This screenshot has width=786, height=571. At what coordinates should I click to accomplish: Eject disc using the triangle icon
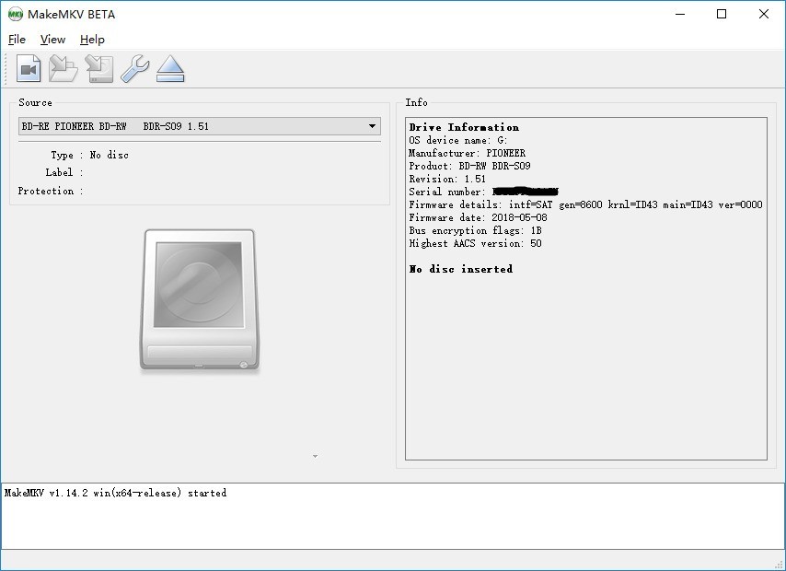(170, 69)
